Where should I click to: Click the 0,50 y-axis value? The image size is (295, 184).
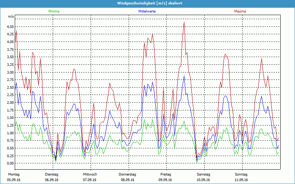pyautogui.click(x=10, y=148)
